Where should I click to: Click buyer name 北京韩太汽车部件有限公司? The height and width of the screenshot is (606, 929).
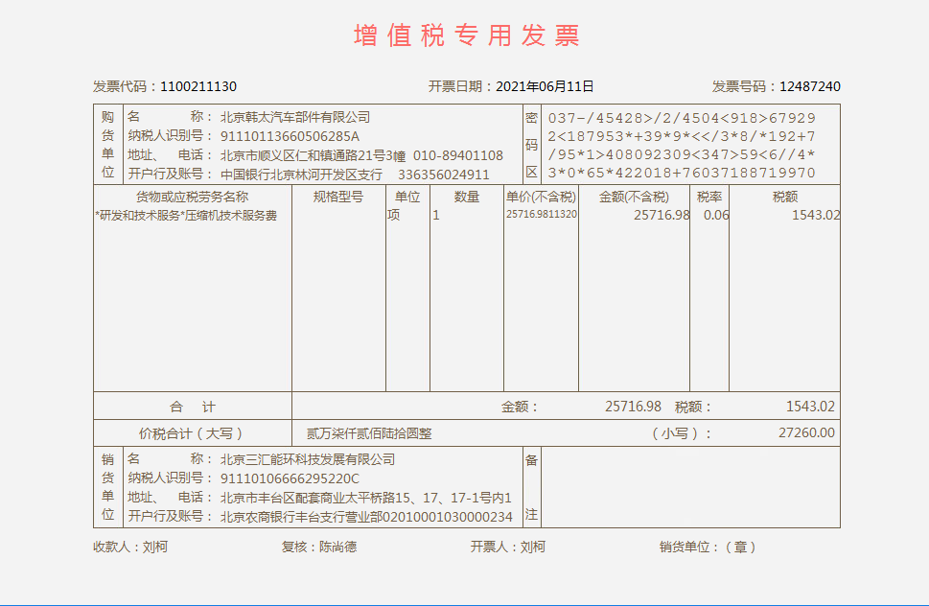coord(295,117)
